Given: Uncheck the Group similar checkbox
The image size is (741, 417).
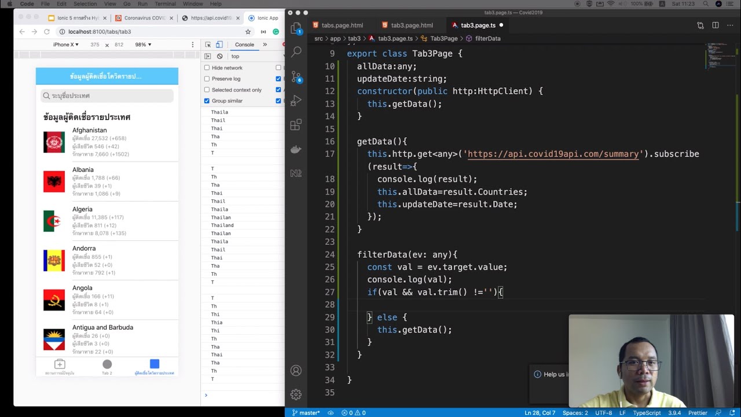Looking at the screenshot, I should coord(207,101).
